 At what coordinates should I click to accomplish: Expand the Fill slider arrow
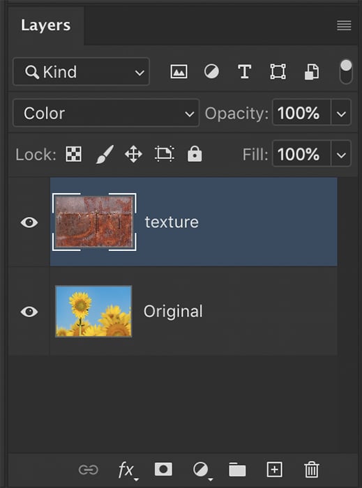(x=341, y=154)
